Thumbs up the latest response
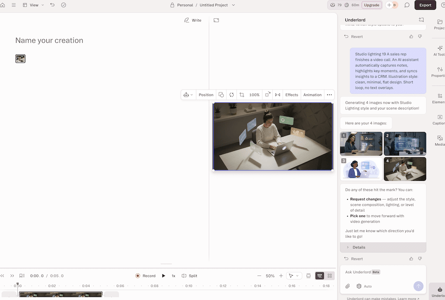The width and height of the screenshot is (445, 300). tap(411, 259)
